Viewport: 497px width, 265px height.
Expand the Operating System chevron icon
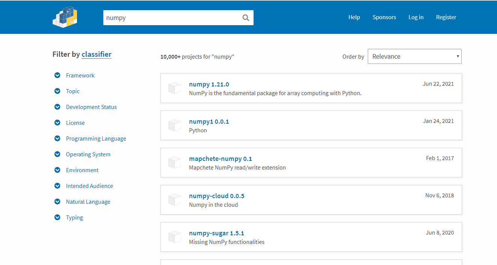click(57, 154)
